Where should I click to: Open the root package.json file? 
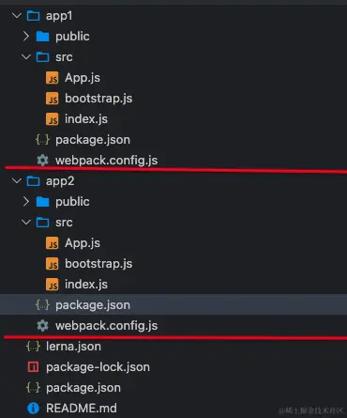point(83,388)
